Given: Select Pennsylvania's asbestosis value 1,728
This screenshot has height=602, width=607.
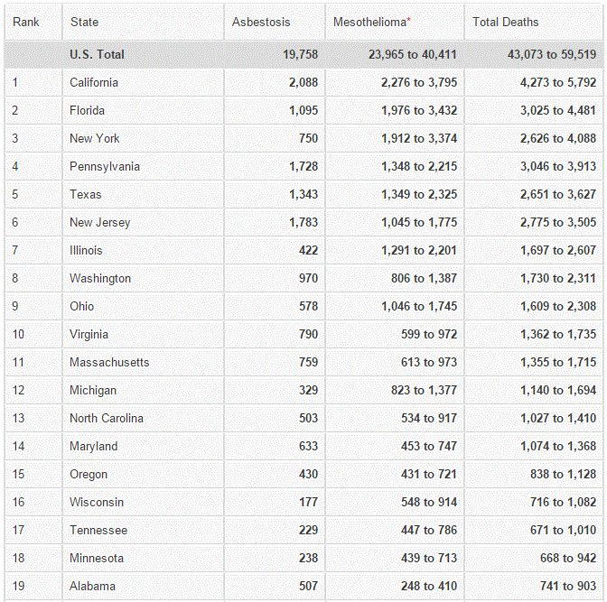Looking at the screenshot, I should (303, 166).
